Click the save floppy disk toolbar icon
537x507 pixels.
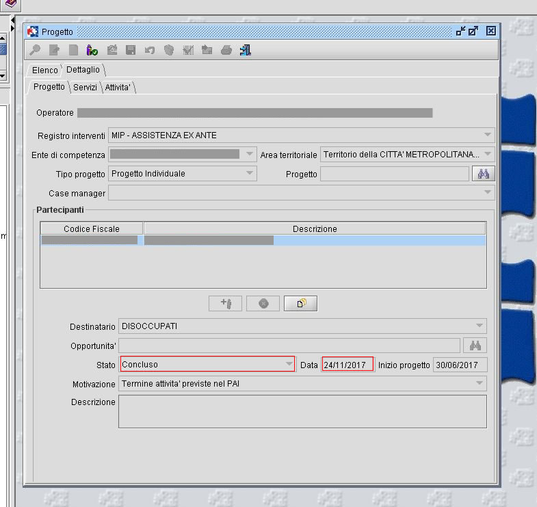coord(131,51)
